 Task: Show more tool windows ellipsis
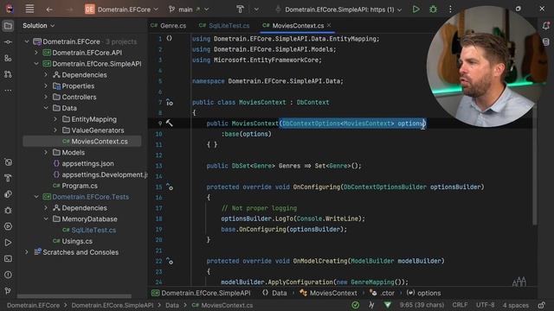pyautogui.click(x=8, y=91)
